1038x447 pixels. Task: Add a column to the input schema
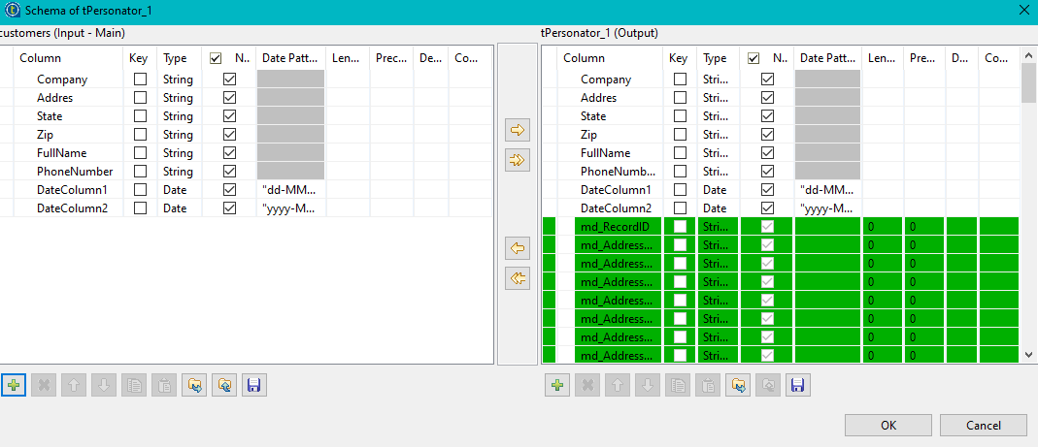tap(14, 385)
